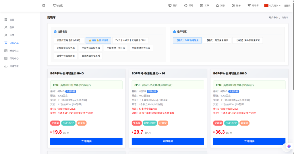
Task: Click the Chinese flag icon
Action: tap(266, 6)
